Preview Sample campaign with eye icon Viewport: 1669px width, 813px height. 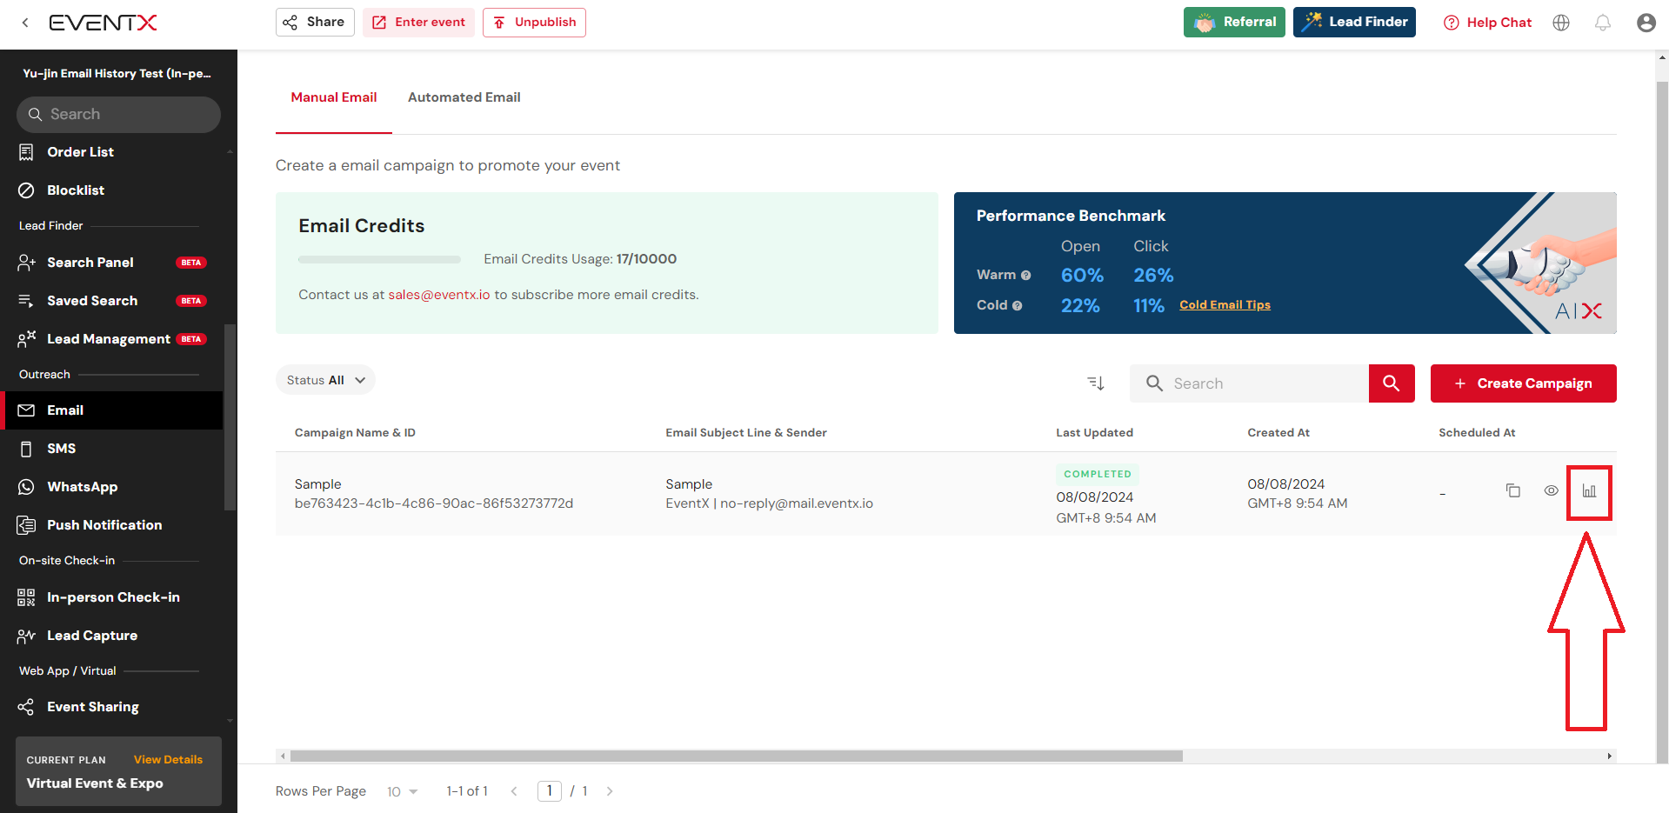click(1551, 491)
